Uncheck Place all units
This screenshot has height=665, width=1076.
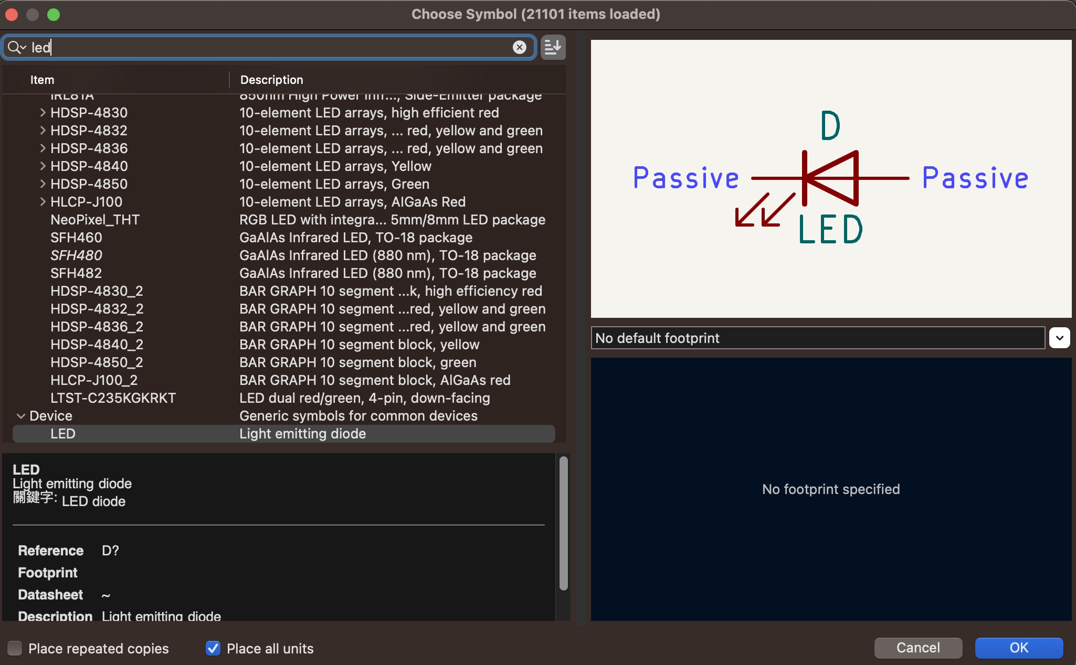coord(213,648)
